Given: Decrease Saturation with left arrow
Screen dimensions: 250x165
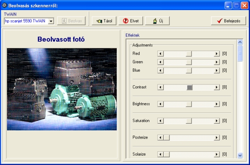Looking at the screenshot, I should point(161,121).
